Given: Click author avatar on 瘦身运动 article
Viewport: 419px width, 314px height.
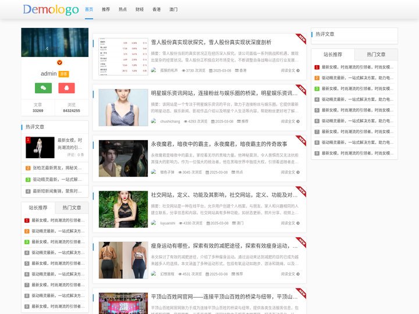Looking at the screenshot, I should [154, 274].
